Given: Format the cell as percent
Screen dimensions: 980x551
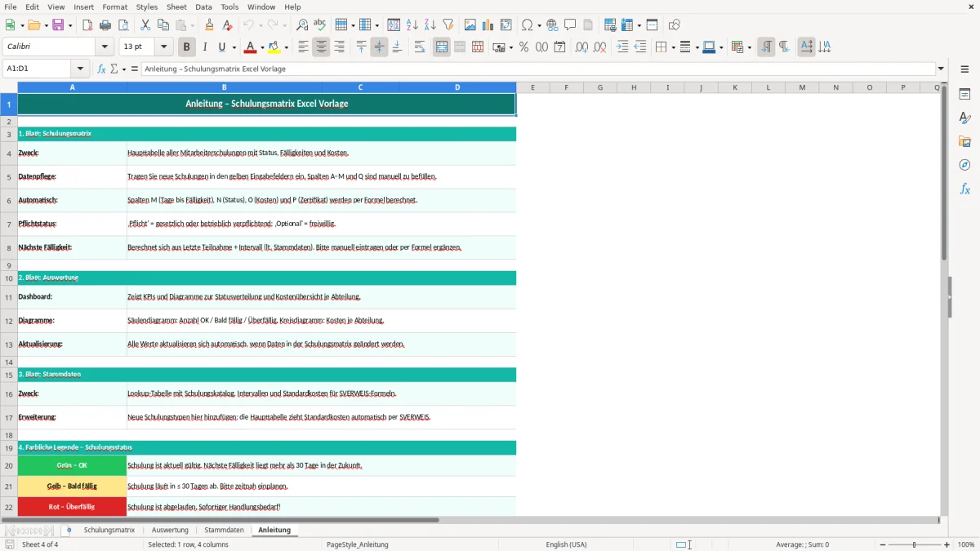Looking at the screenshot, I should tap(523, 47).
